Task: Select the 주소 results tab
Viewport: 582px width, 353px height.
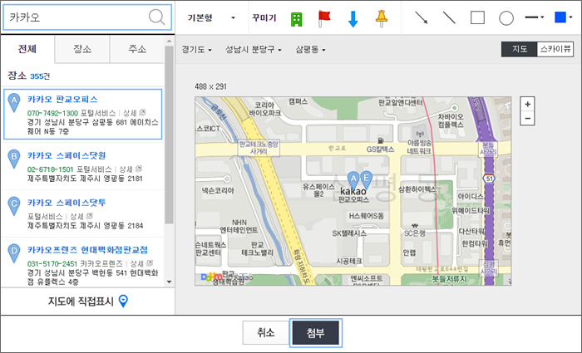Action: (137, 49)
